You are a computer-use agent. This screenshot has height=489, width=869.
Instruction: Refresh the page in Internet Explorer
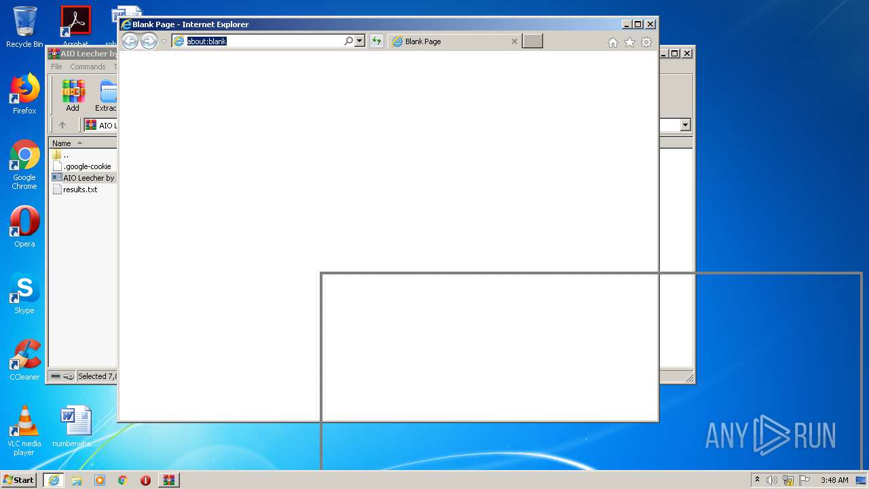click(x=376, y=41)
